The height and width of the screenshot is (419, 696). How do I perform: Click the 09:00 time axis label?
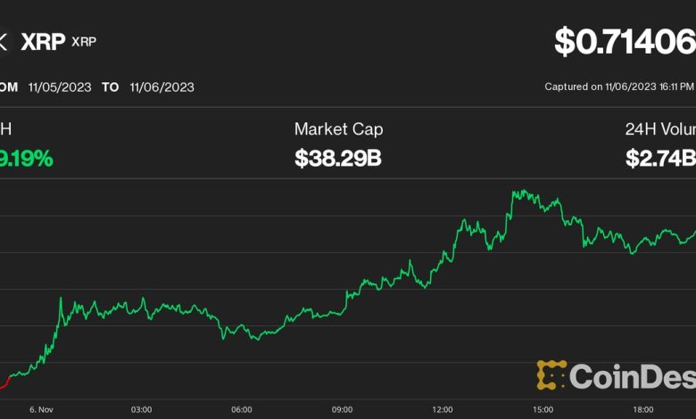pos(342,408)
